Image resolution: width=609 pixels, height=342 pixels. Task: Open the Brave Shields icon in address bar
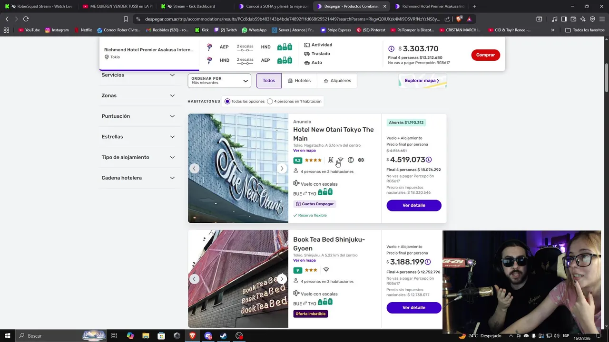pyautogui.click(x=459, y=19)
